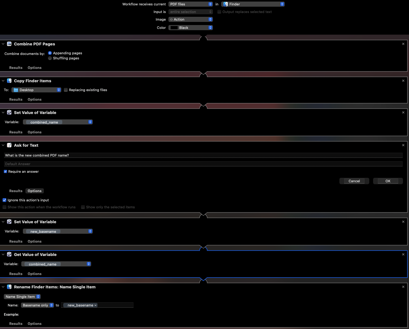Click the Combine PDF Pages action icon
The width and height of the screenshot is (409, 329).
(9, 44)
